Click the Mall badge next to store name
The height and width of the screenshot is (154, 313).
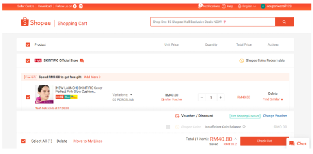pyautogui.click(x=38, y=61)
